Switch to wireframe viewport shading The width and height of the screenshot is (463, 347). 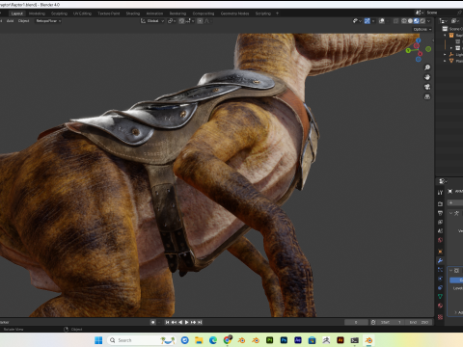tap(404, 21)
